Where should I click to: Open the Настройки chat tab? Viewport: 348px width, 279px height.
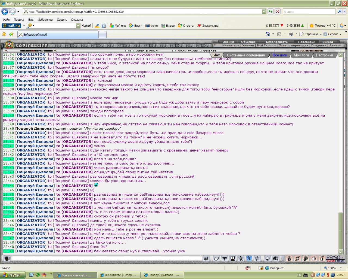tap(324, 55)
